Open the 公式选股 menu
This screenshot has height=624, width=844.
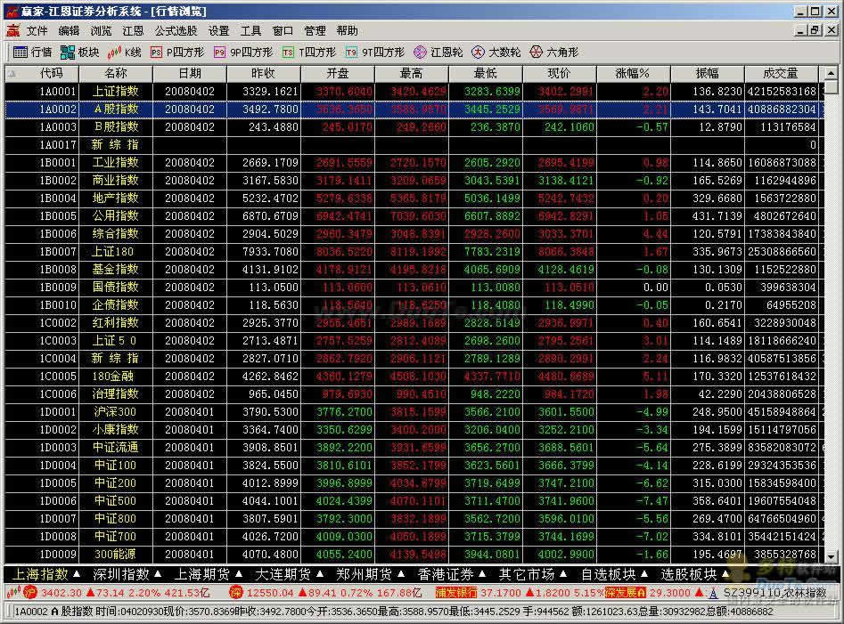click(176, 30)
